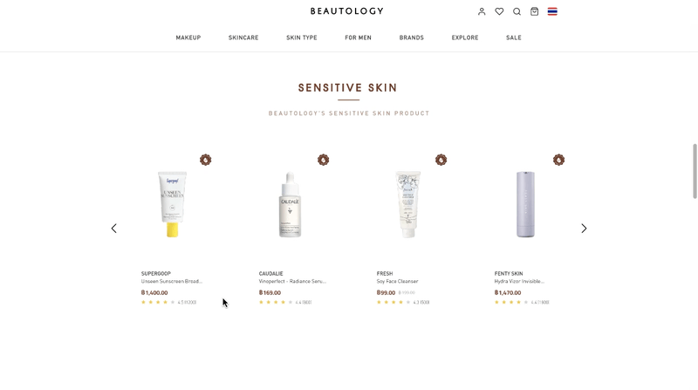Open Supergoop Unseen Sunscreen product link
This screenshot has height=390, width=698.
[172, 281]
